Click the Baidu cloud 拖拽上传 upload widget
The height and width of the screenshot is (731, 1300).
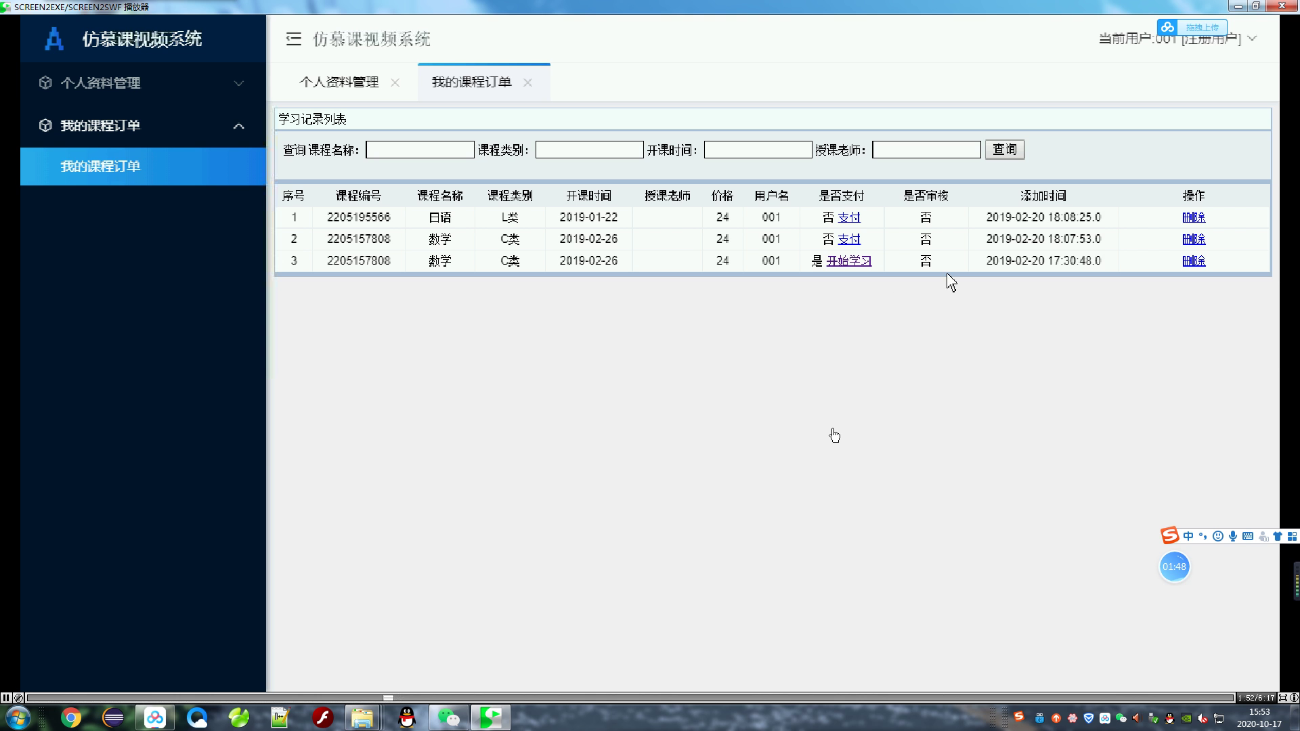click(x=1192, y=28)
